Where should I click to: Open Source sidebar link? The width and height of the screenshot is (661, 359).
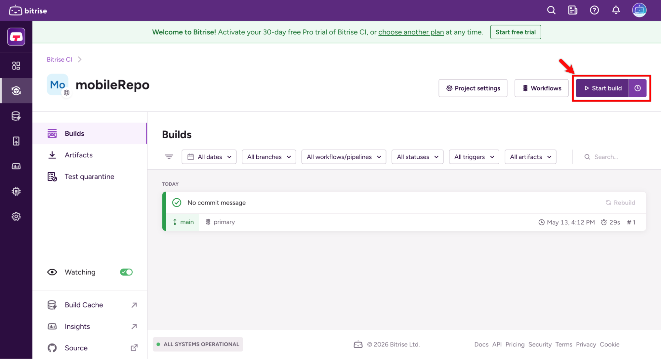pyautogui.click(x=90, y=348)
